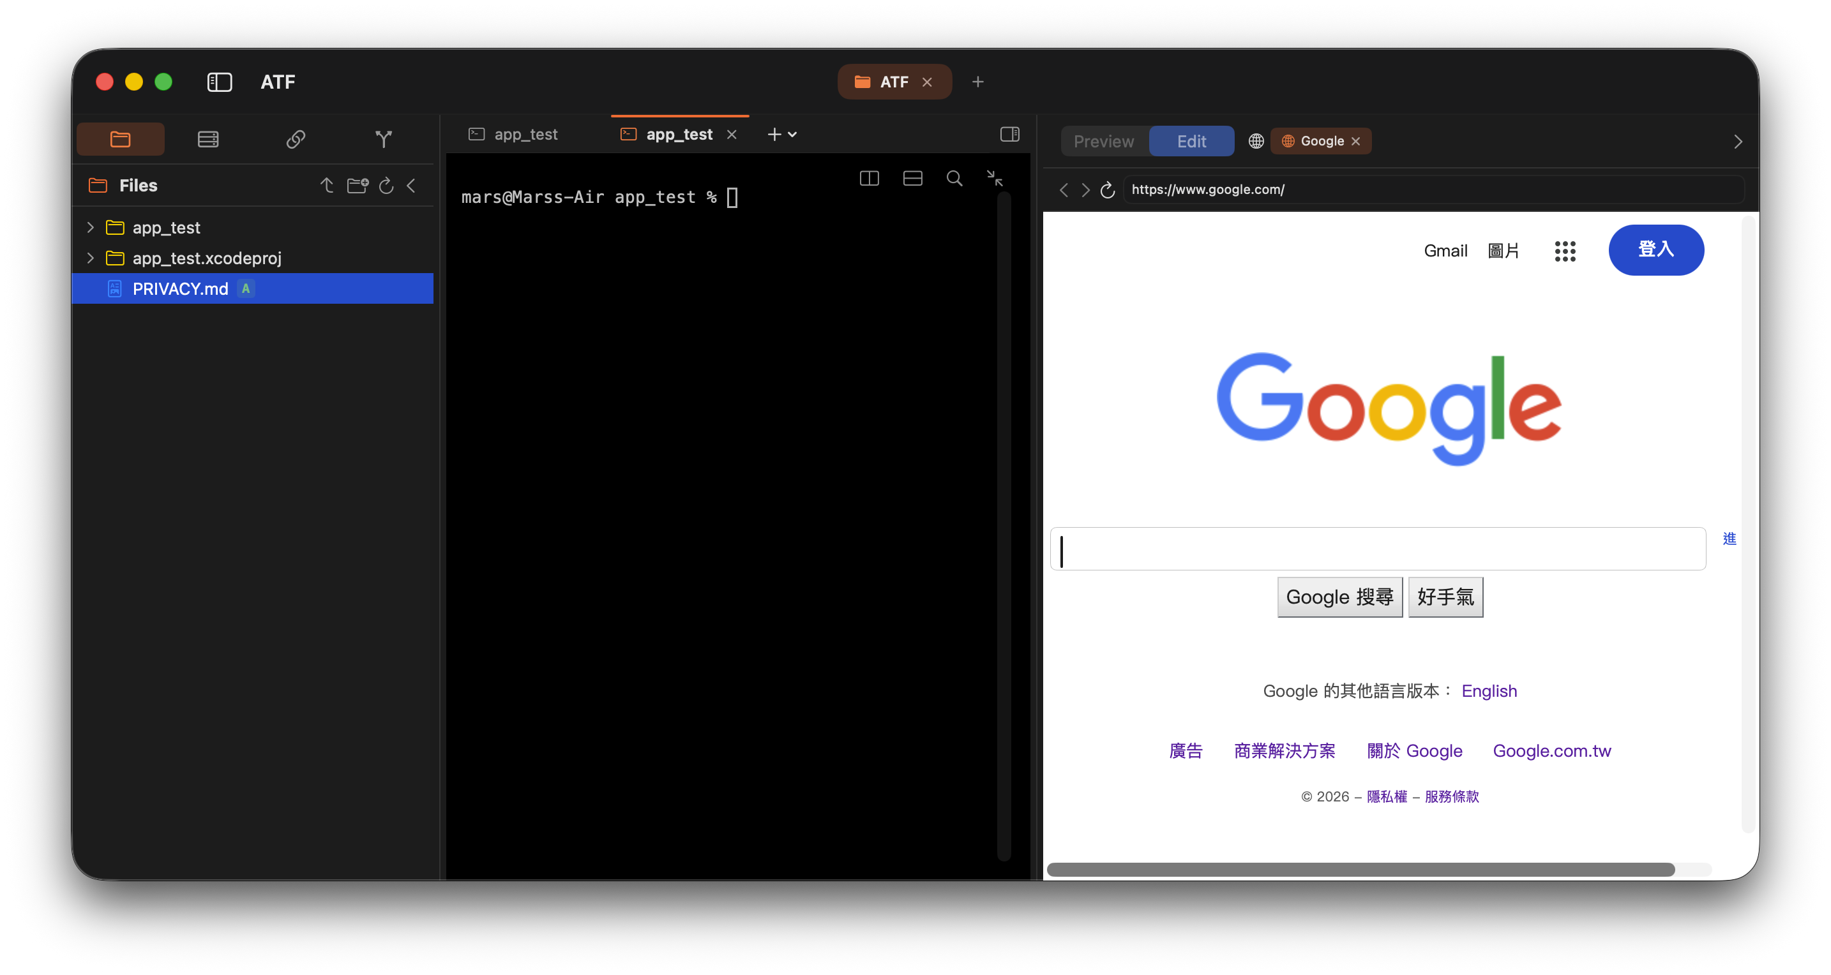Click the globe browser icon
This screenshot has width=1831, height=975.
point(1256,141)
